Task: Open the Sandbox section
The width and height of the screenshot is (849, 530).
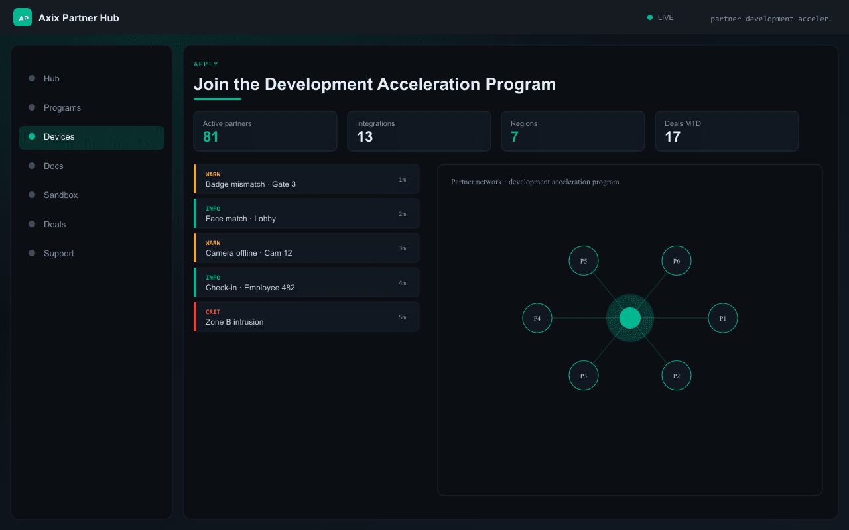Action: coord(92,195)
